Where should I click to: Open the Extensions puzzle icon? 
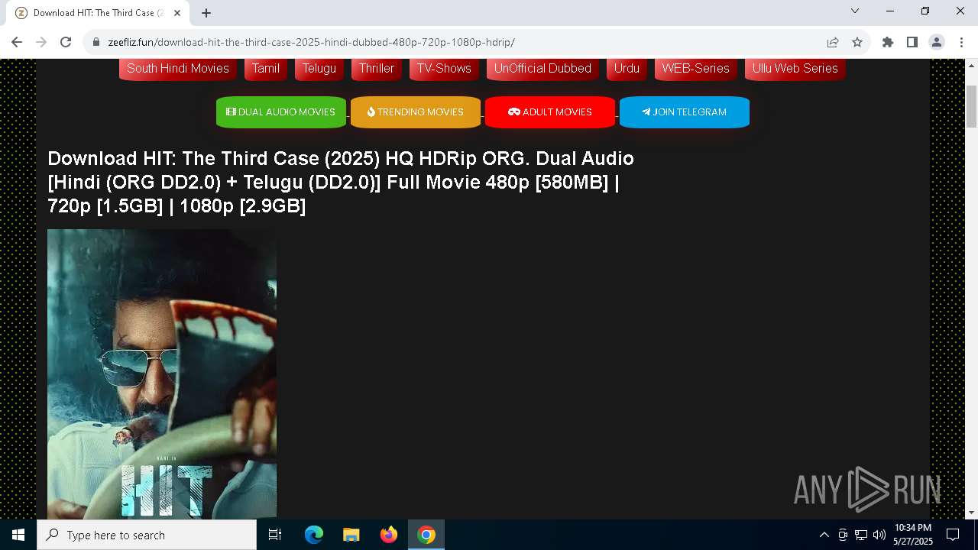[x=888, y=42]
